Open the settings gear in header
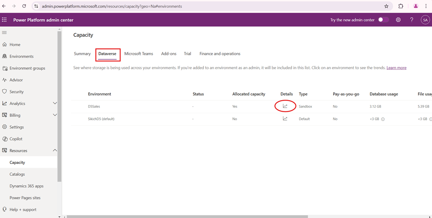 (398, 20)
